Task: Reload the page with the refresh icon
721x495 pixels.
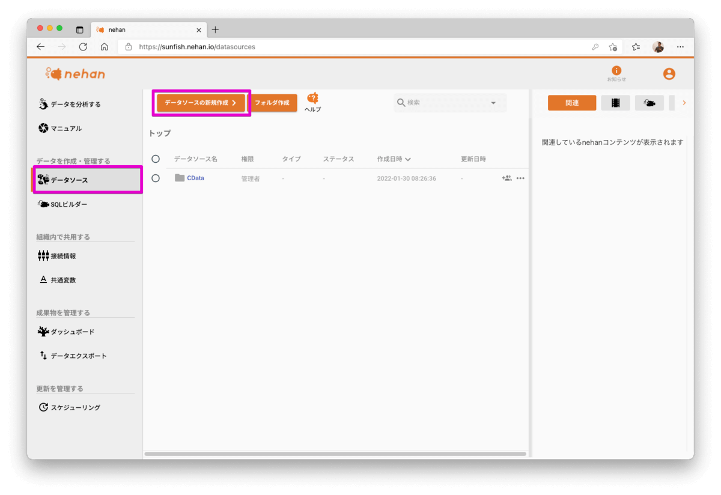Action: 83,47
